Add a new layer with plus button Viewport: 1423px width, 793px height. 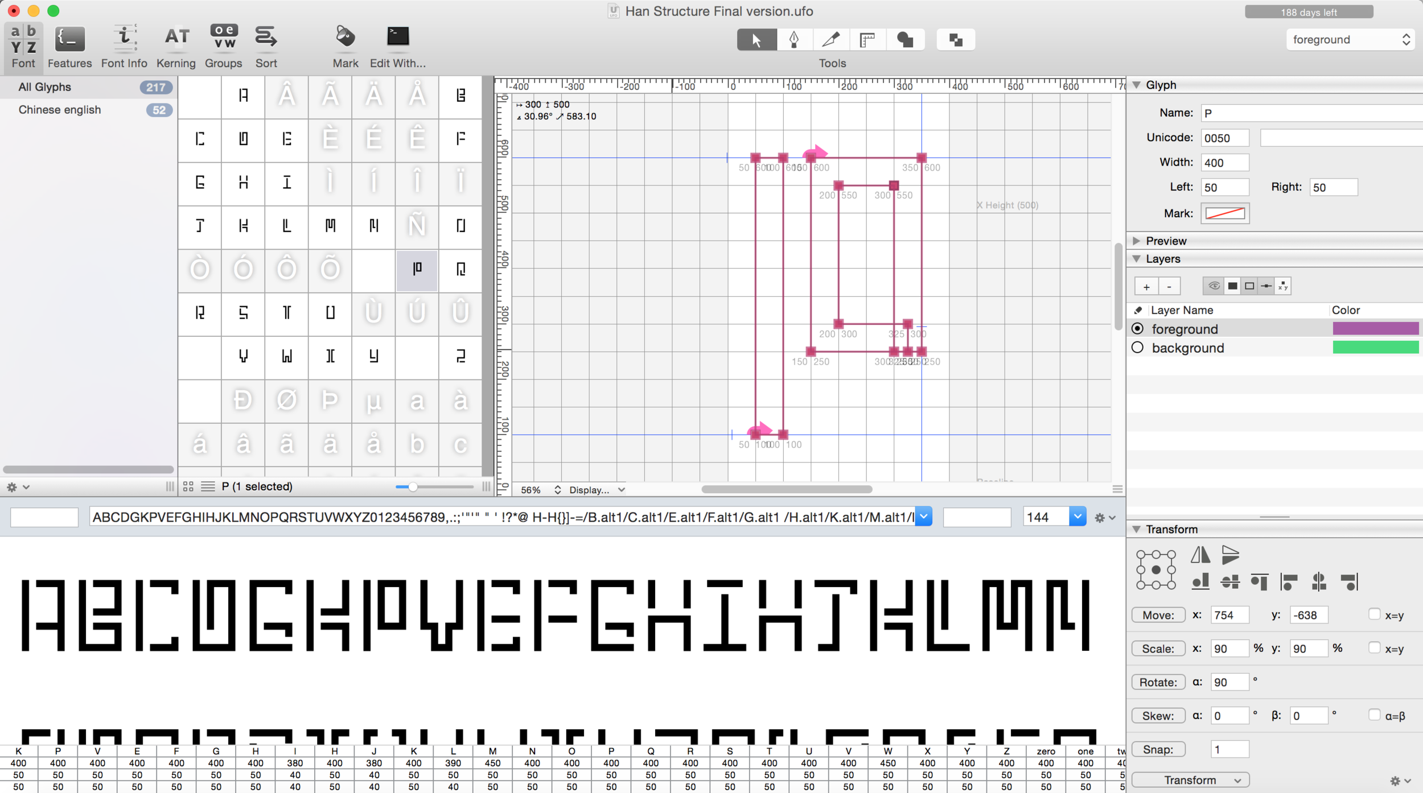pos(1146,287)
